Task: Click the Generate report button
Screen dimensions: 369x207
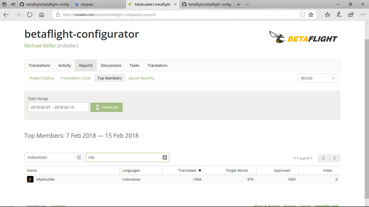Action: [x=106, y=107]
